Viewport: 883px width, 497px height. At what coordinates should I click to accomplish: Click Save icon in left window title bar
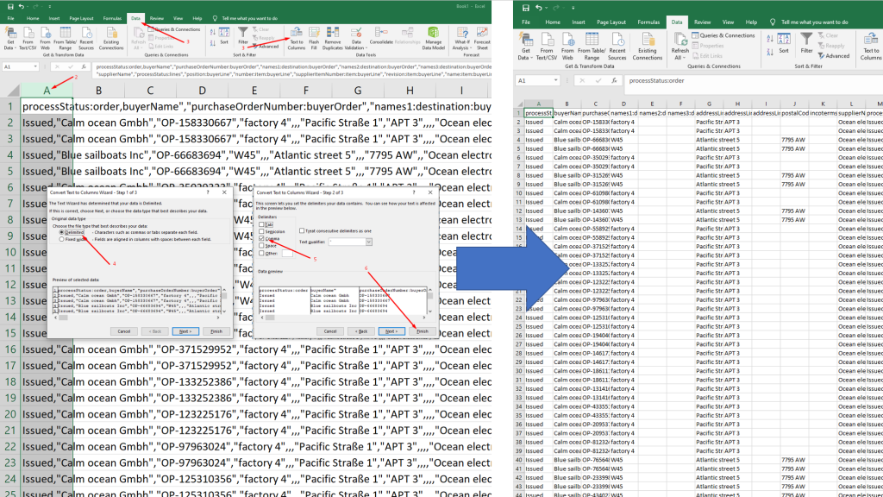tap(10, 6)
